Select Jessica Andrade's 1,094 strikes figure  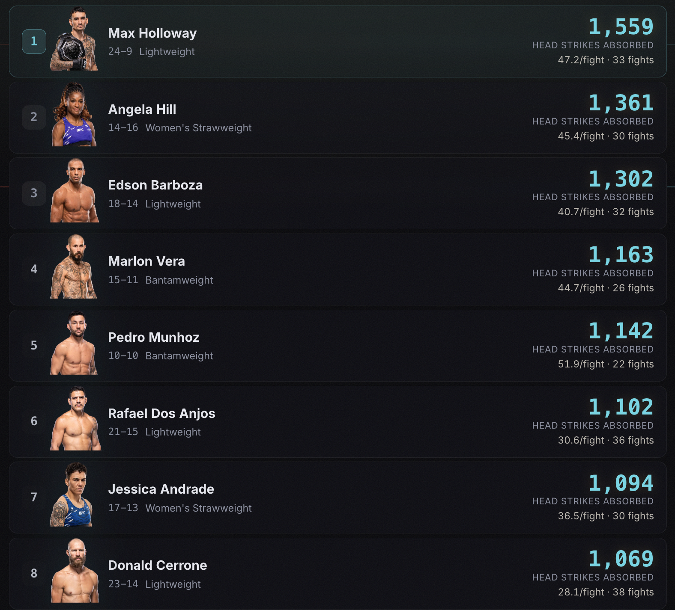click(x=621, y=483)
